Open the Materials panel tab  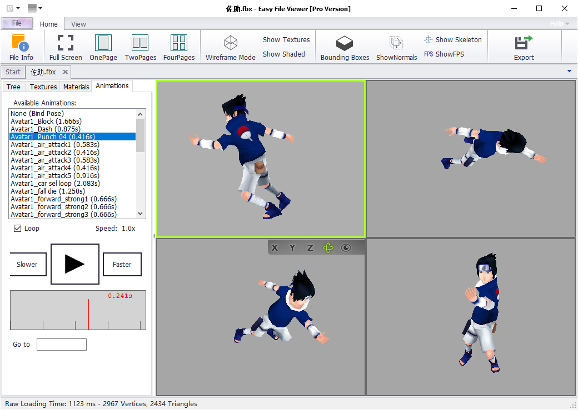tap(76, 87)
